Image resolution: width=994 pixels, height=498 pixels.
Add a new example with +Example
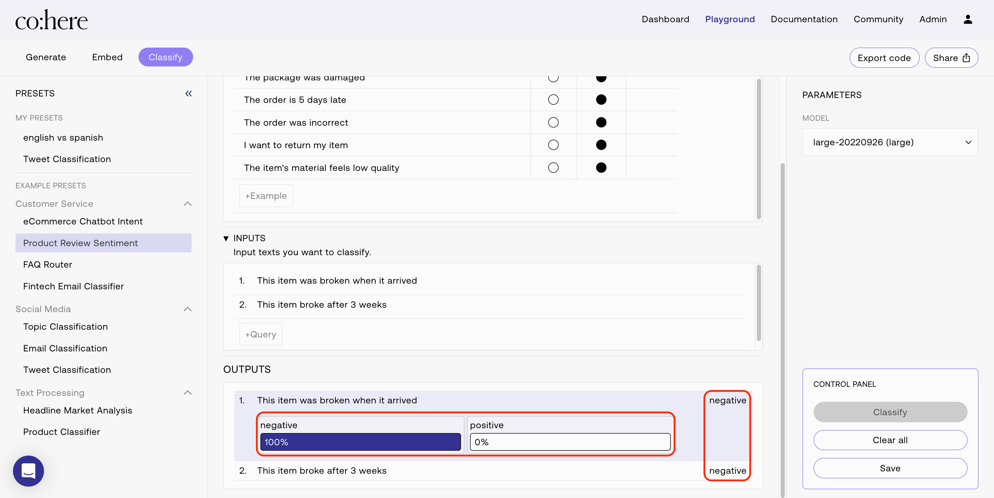(x=266, y=196)
